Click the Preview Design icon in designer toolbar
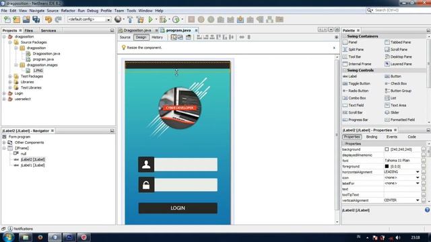 pyautogui.click(x=189, y=37)
